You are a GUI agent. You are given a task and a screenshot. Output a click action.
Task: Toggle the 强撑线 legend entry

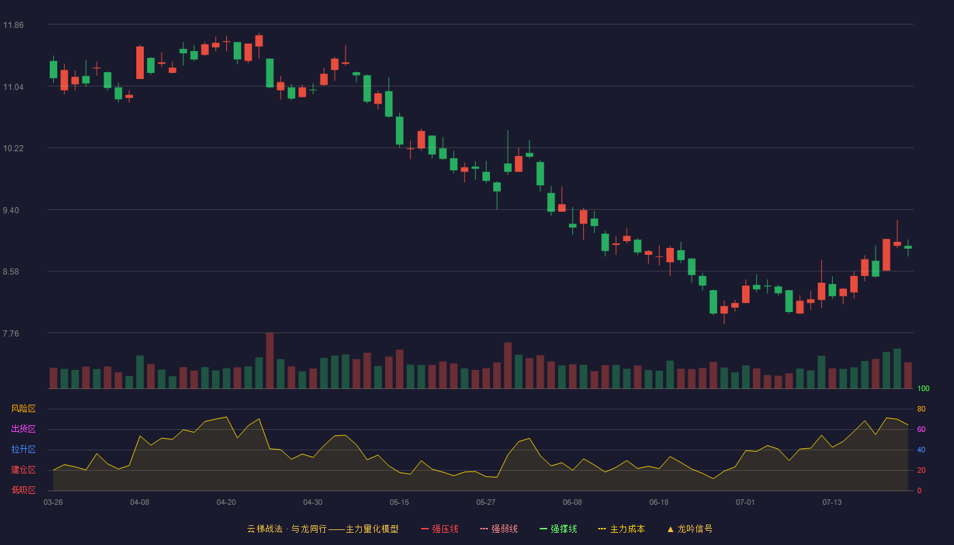(x=558, y=529)
